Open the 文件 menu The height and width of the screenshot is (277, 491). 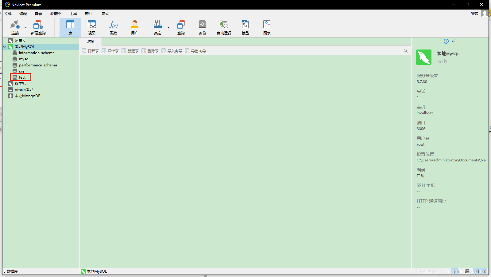pyautogui.click(x=8, y=14)
